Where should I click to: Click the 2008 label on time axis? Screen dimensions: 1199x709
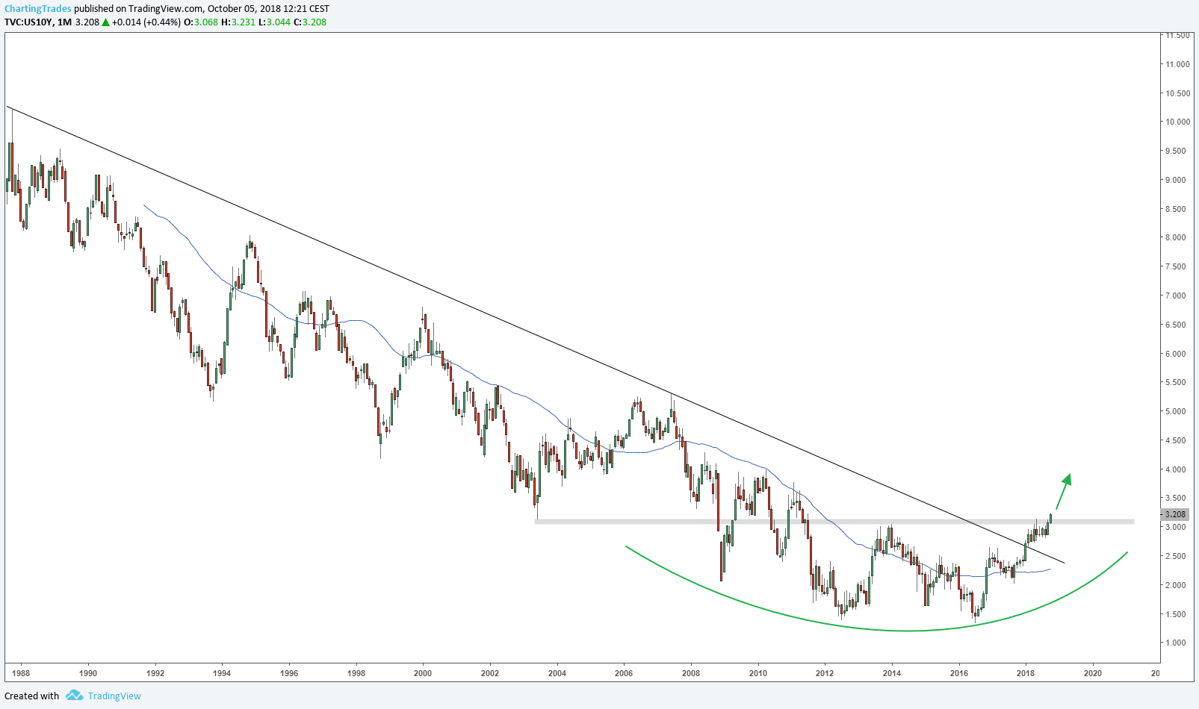[x=691, y=673]
